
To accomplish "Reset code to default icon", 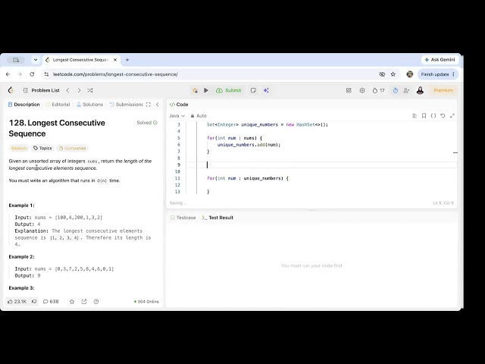I will click(443, 116).
